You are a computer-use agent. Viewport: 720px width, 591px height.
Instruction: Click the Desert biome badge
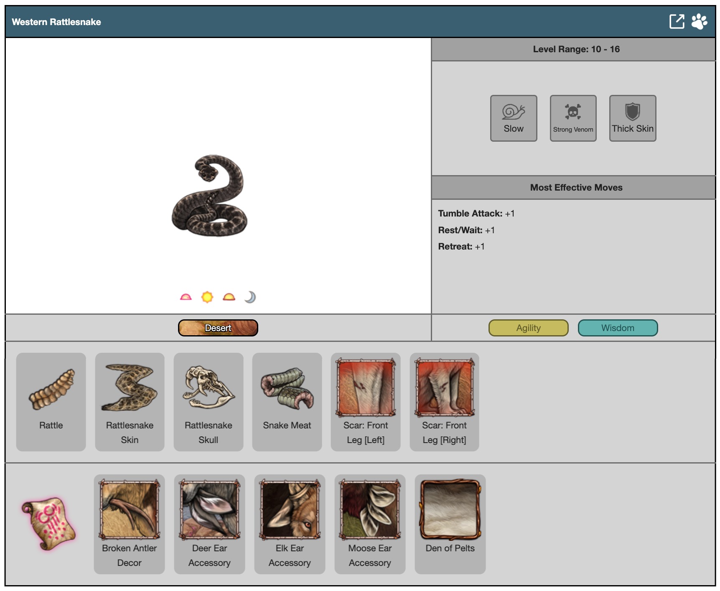(218, 328)
